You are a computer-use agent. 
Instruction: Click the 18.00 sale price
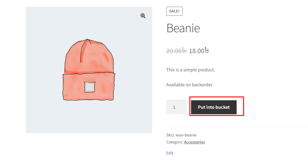point(197,51)
